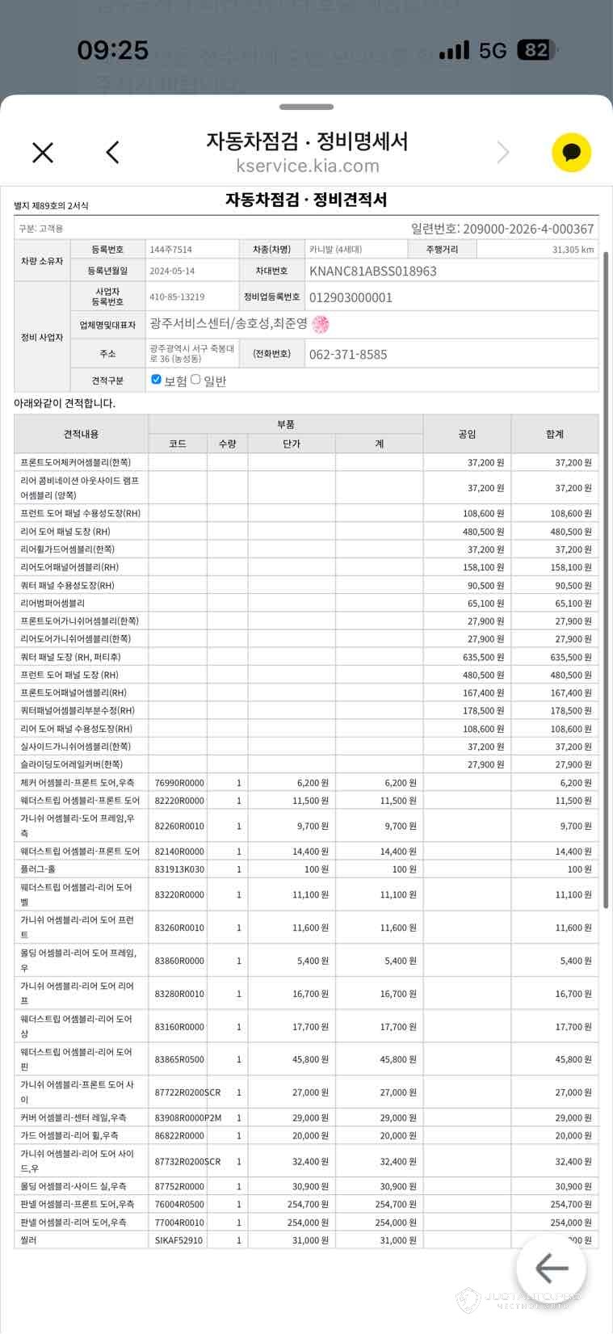Viewport: 613px width, 1334px height.
Task: Select row 판넬 어셈블리-리어 도어,우측
Action: [306, 1222]
